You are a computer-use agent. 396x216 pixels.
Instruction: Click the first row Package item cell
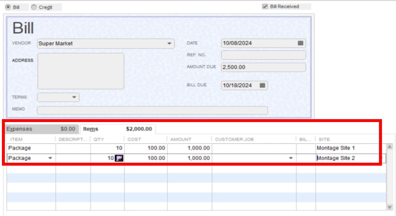pos(31,148)
